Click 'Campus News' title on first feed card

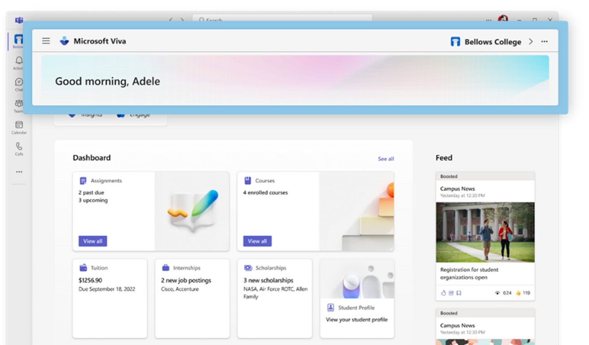coord(457,189)
